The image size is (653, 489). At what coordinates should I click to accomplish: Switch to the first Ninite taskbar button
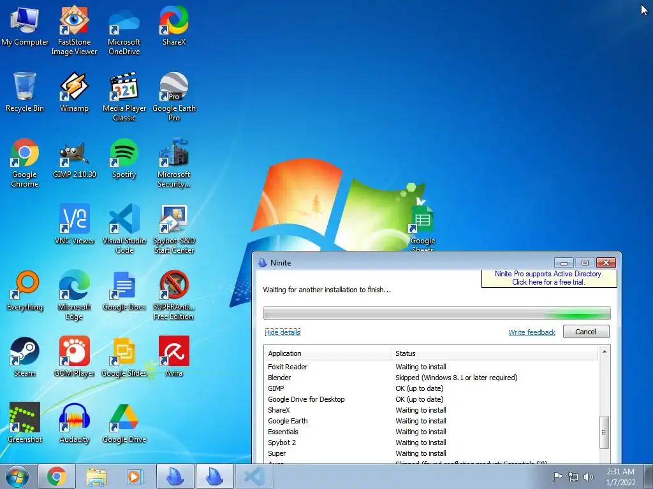coord(175,477)
